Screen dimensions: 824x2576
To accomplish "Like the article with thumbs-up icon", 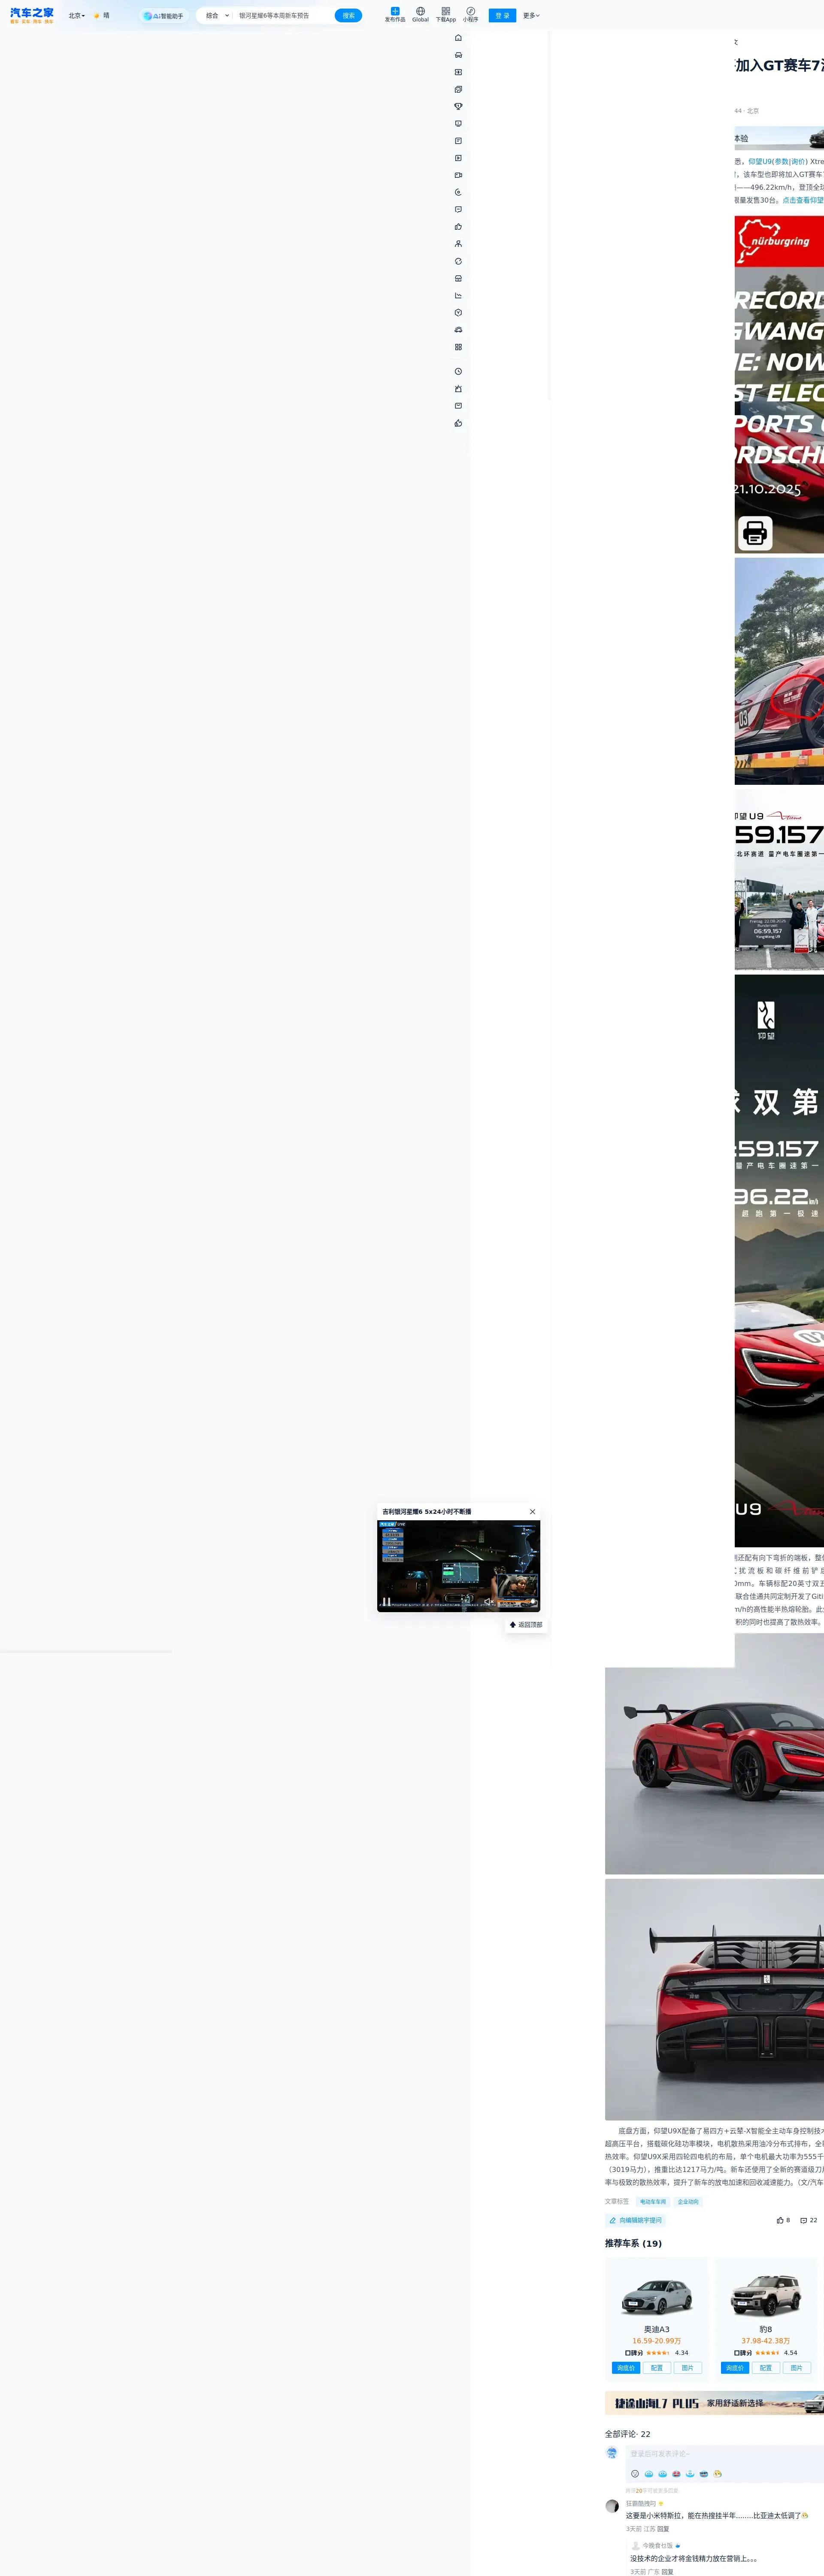I will [x=780, y=2221].
